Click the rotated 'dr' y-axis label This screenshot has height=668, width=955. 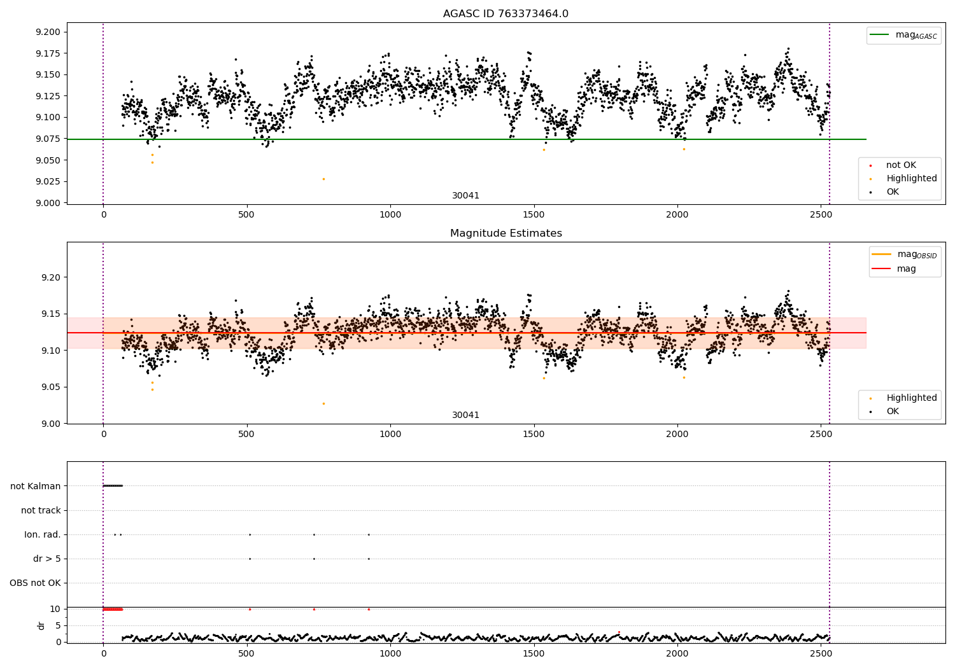coord(41,625)
